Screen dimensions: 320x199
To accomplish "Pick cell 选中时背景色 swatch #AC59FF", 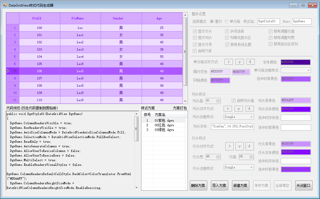I will coord(296,79).
